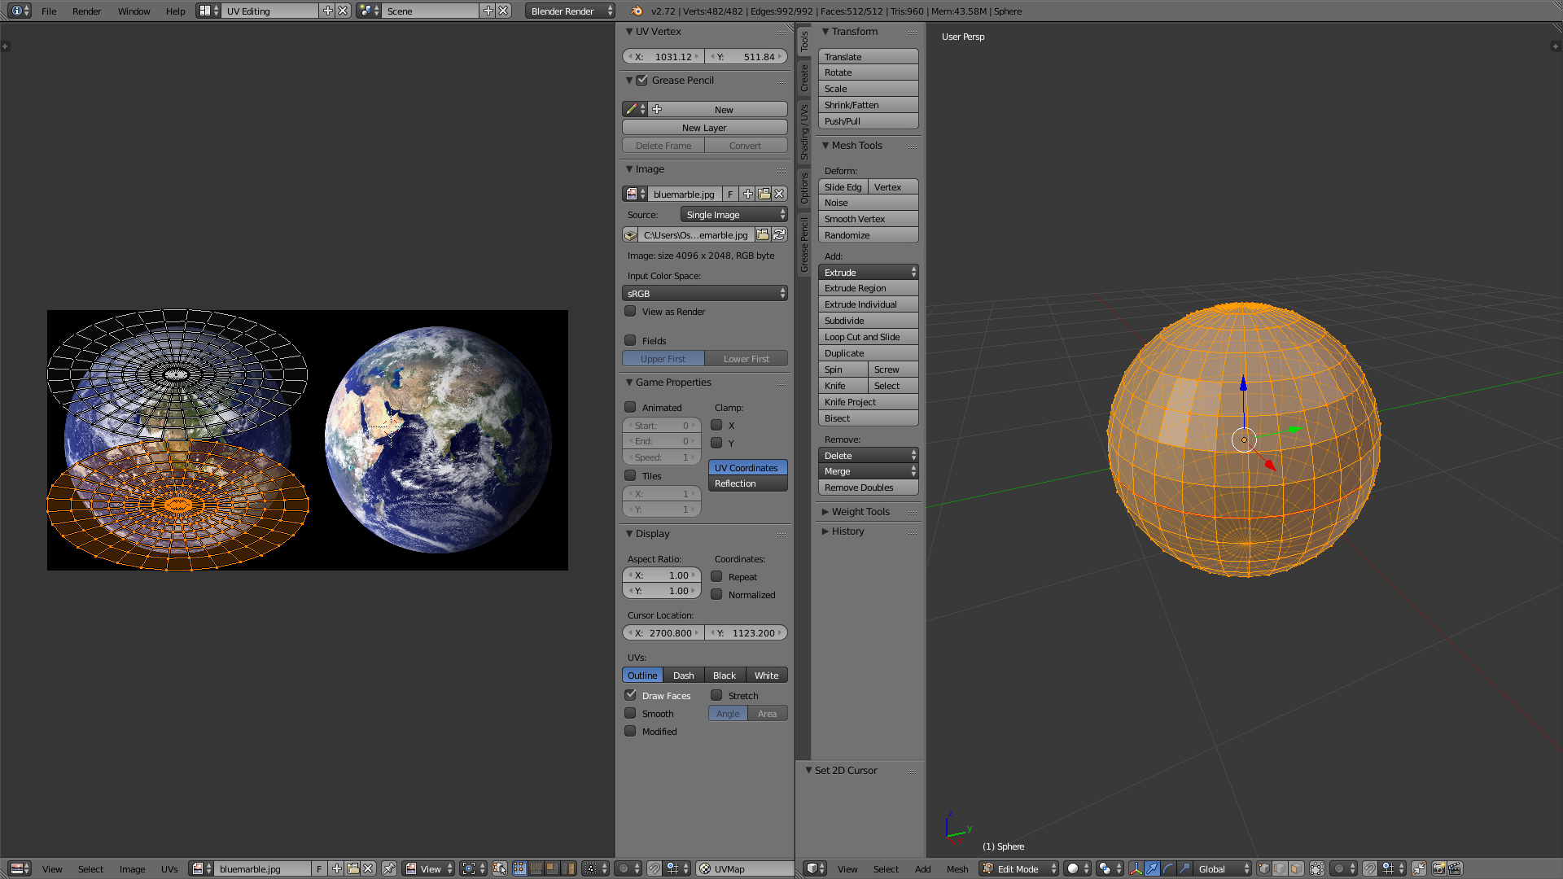Image resolution: width=1563 pixels, height=879 pixels.
Task: Reload the bluemarble.jpg image file
Action: pos(779,234)
